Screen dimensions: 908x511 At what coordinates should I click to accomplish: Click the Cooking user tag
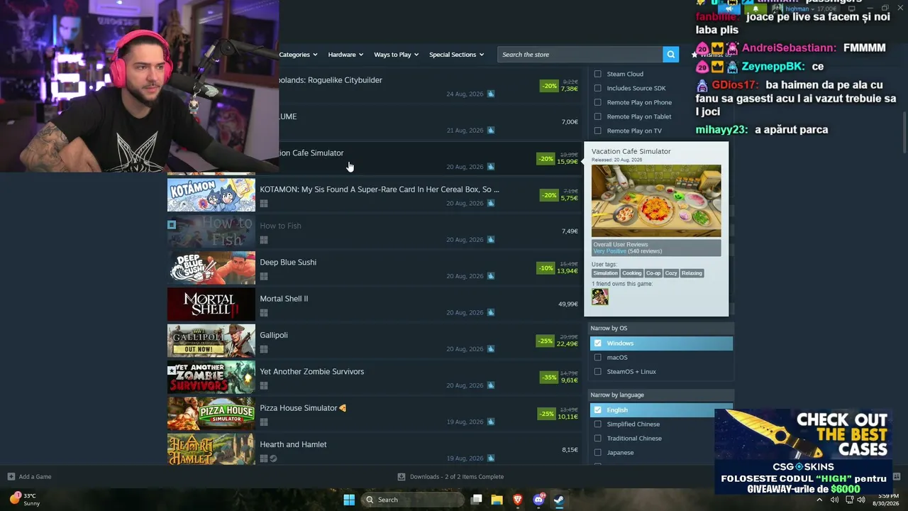click(x=632, y=273)
